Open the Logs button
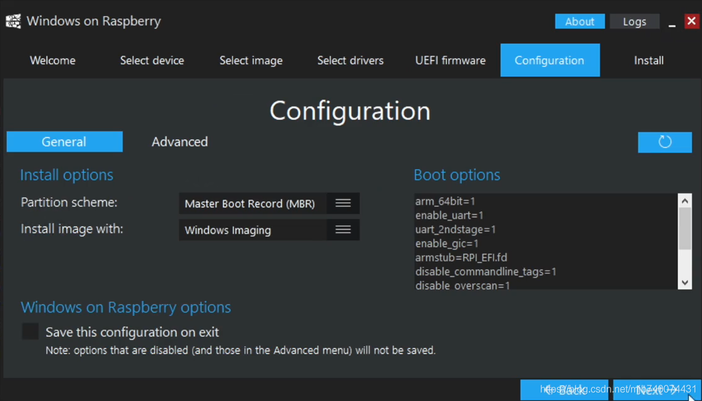Screen dimensions: 702x401 coord(634,21)
